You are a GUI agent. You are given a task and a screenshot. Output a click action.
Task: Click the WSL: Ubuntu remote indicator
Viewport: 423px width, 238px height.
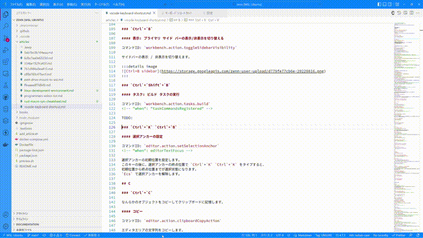tap(13, 235)
